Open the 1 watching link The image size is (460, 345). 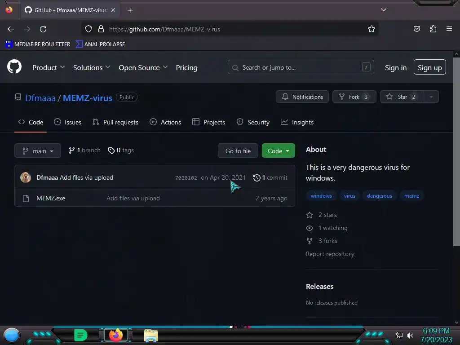(327, 228)
